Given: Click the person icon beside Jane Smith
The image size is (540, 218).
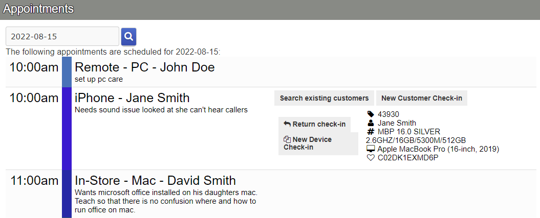Looking at the screenshot, I should [x=371, y=123].
